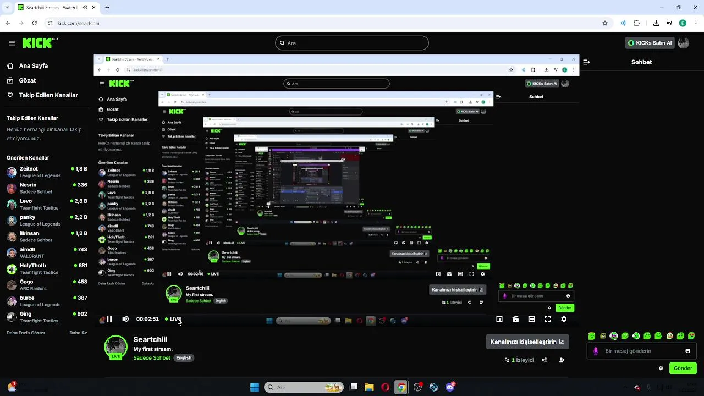Click the user icon right of the main share icon

tap(562, 360)
